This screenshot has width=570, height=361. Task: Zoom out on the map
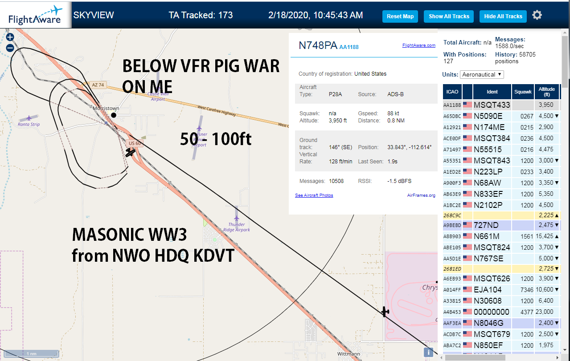[10, 48]
